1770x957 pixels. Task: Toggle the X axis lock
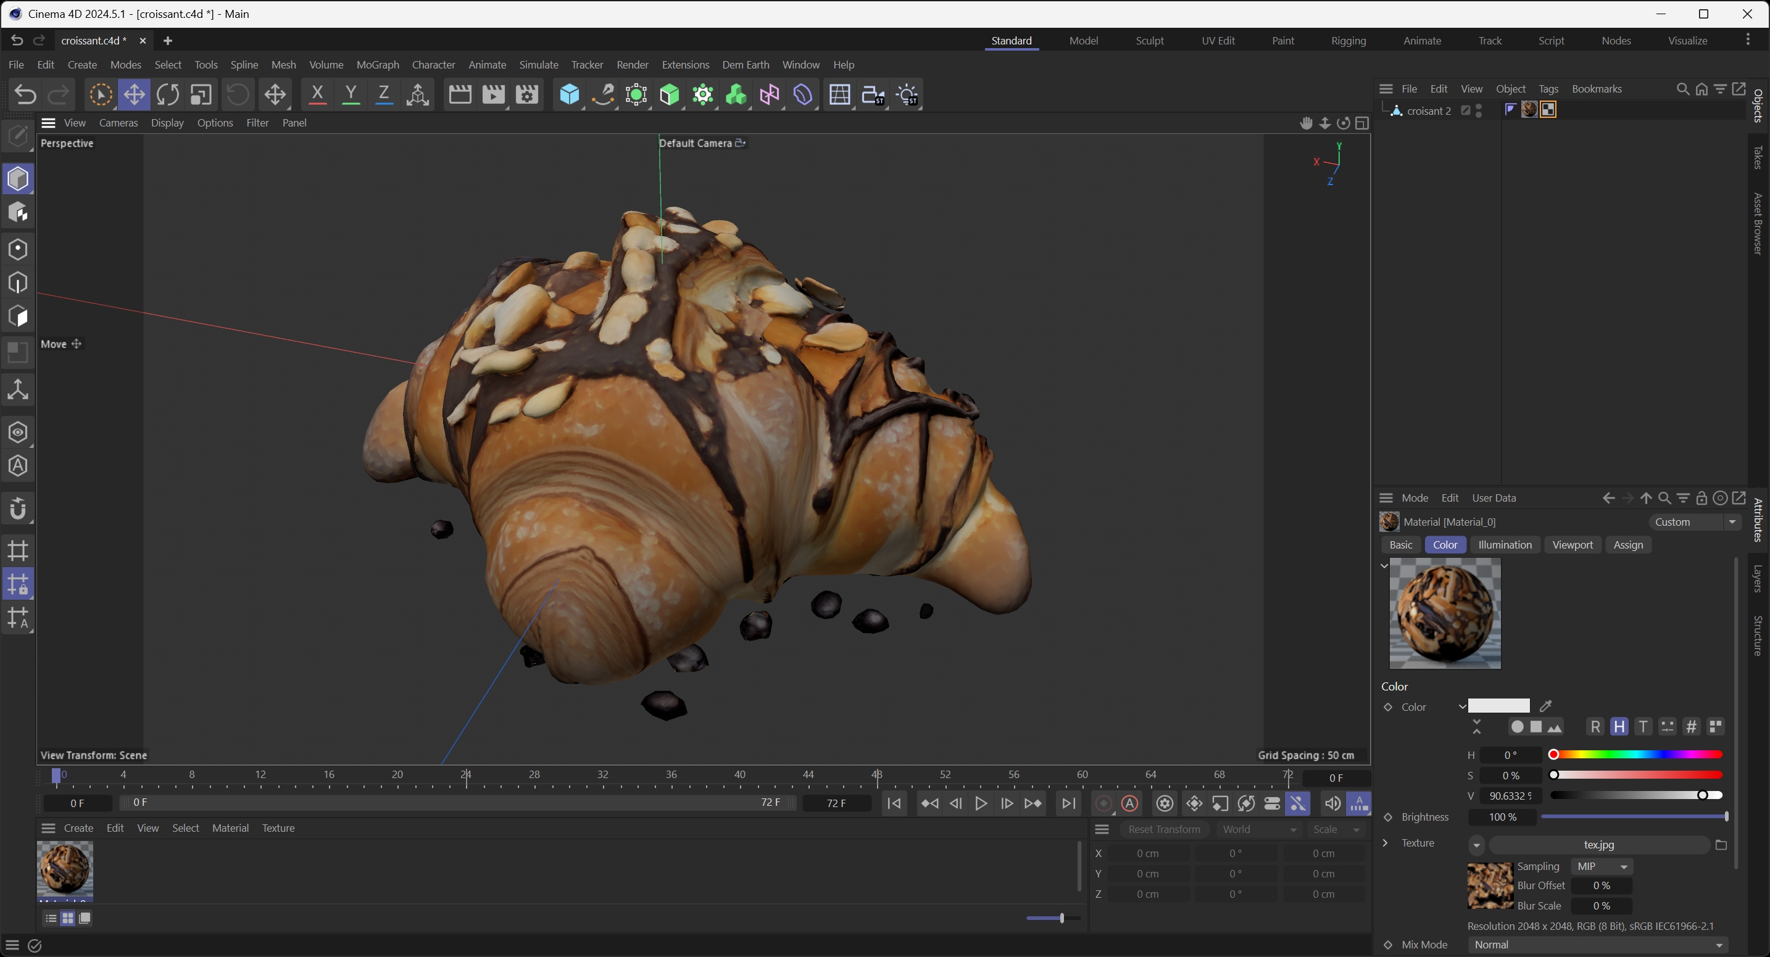tap(317, 95)
